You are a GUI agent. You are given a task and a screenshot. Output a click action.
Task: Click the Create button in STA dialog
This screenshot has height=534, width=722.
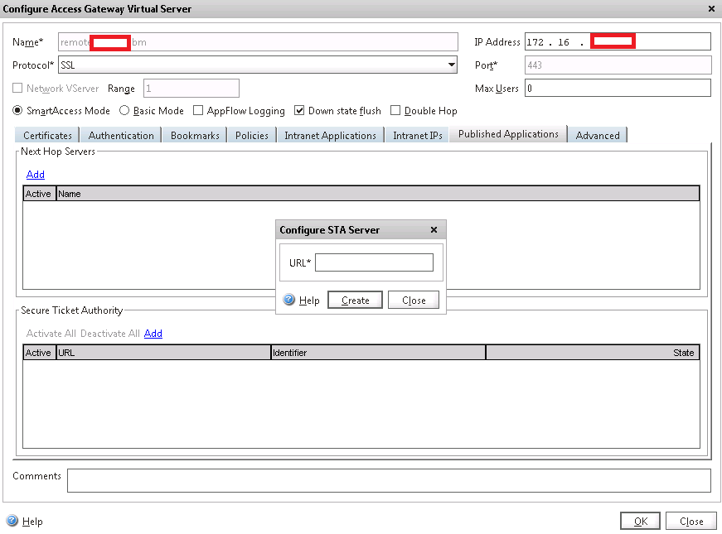(355, 300)
